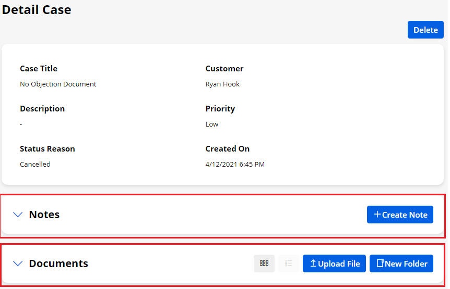
Task: Click the Notes section heading
Action: [44, 215]
